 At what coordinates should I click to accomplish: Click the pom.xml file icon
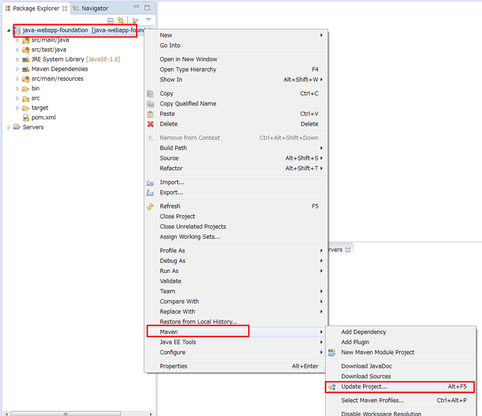pos(26,118)
